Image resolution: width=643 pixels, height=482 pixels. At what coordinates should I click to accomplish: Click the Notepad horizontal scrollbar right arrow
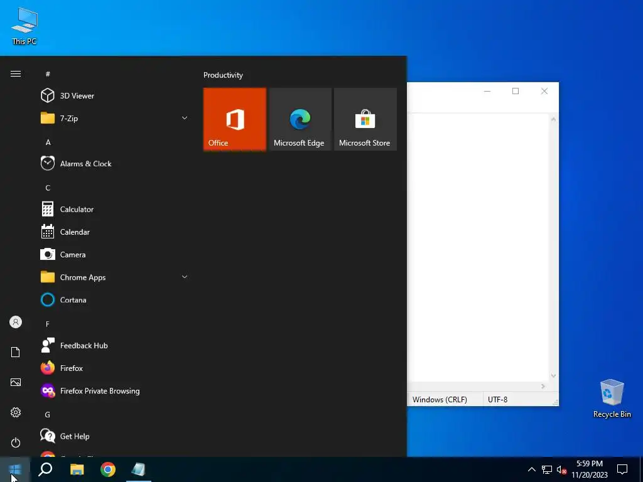click(543, 386)
